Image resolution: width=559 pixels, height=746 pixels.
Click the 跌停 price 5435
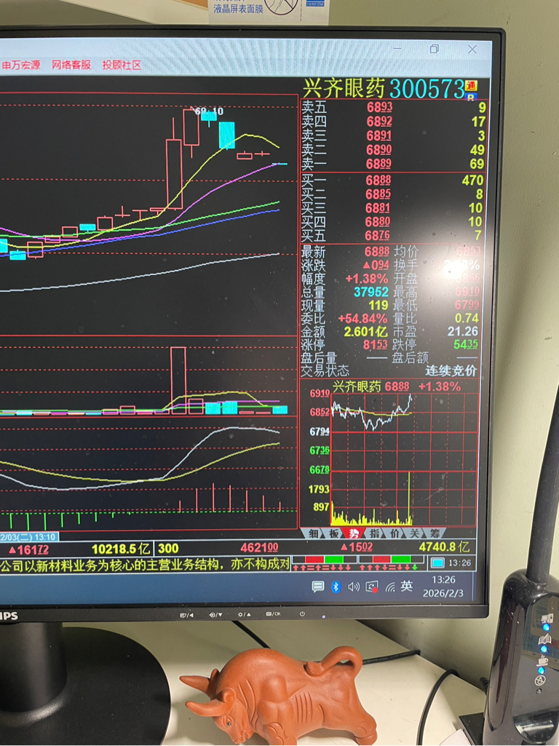pyautogui.click(x=466, y=344)
